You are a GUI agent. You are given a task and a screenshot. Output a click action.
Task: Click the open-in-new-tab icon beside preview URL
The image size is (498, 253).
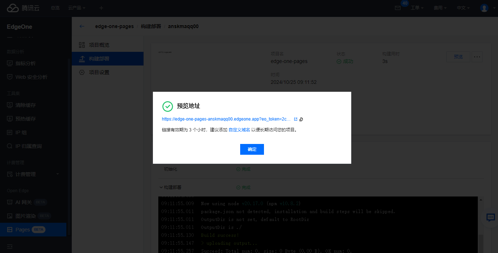click(296, 119)
